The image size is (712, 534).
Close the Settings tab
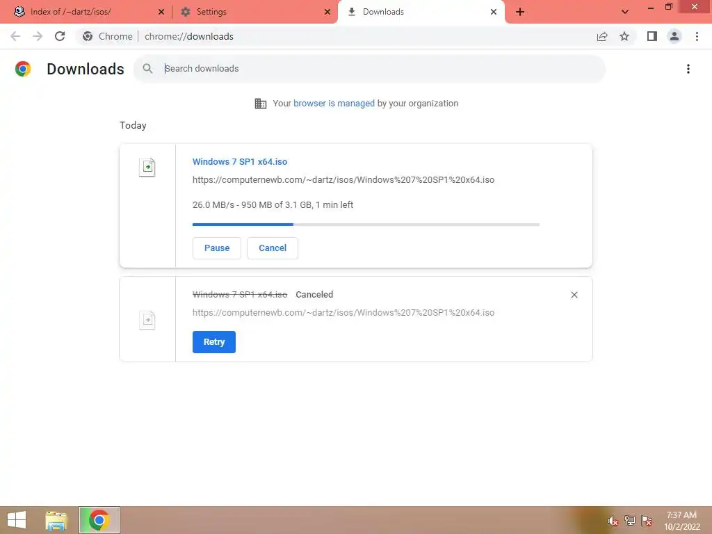tap(327, 12)
